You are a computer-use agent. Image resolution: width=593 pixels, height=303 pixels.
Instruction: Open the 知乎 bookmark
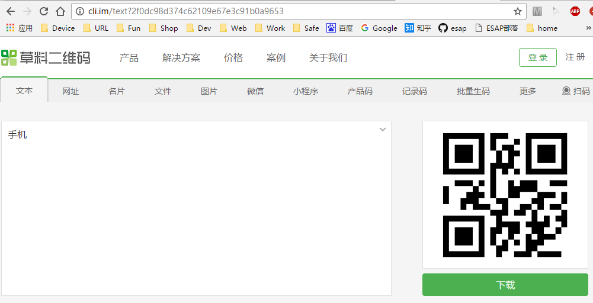point(418,28)
